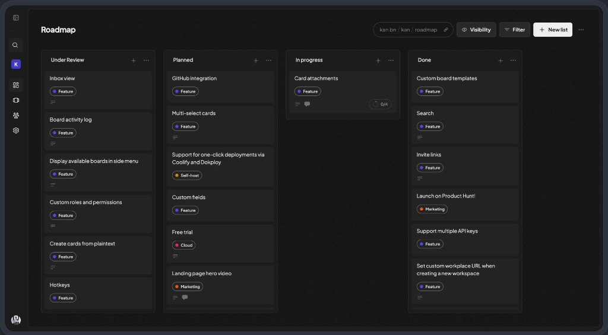
Task: Open the search icon in sidebar
Action: click(15, 45)
